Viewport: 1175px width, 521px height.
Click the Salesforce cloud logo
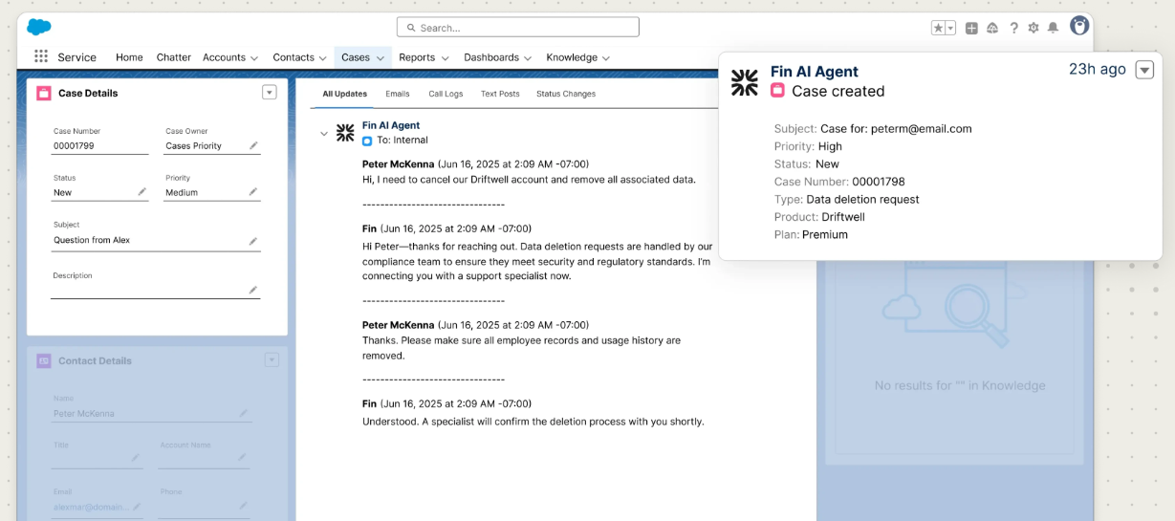(x=39, y=27)
